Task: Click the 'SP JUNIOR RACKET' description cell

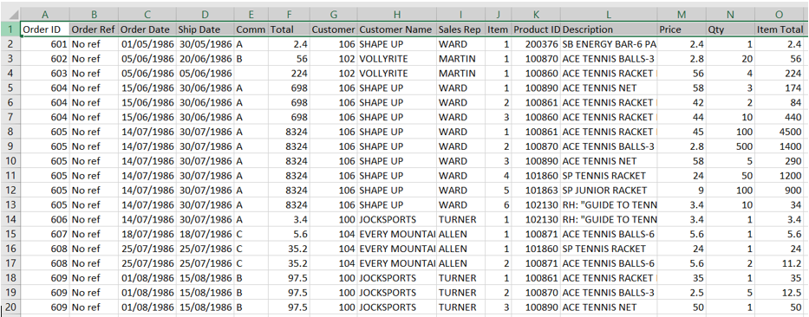Action: point(609,191)
